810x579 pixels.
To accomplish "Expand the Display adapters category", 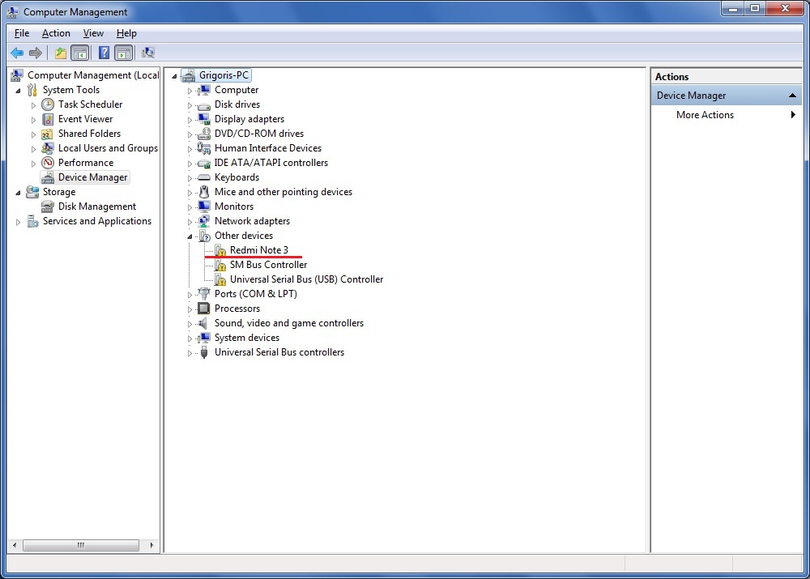I will 190,120.
